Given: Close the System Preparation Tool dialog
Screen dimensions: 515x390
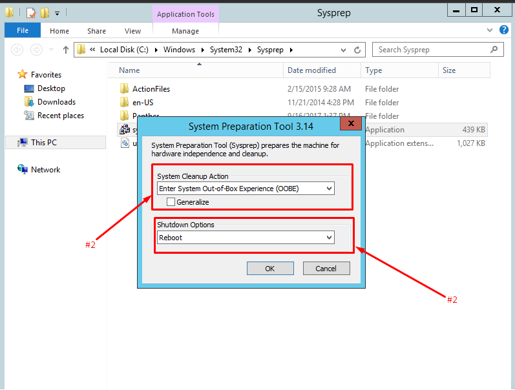Looking at the screenshot, I should pyautogui.click(x=351, y=123).
